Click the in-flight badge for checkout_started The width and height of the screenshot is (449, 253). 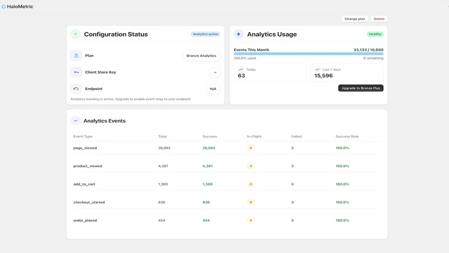(x=251, y=202)
